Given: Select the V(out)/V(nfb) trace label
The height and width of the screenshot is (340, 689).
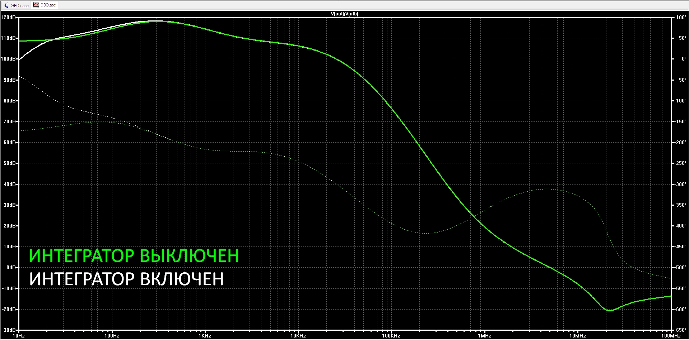Looking at the screenshot, I should point(344,14).
